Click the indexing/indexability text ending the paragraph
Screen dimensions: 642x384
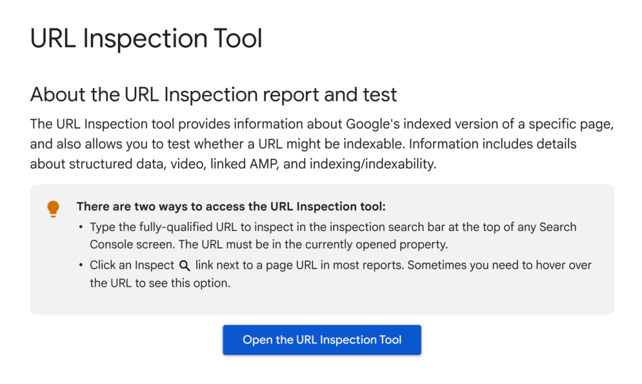(x=373, y=164)
